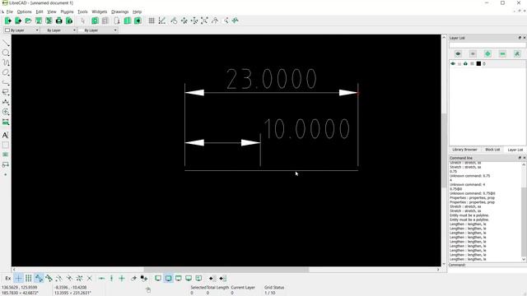The image size is (527, 296).
Task: Click the Zoom Pan icon at toolbar end
Action: pos(236,21)
